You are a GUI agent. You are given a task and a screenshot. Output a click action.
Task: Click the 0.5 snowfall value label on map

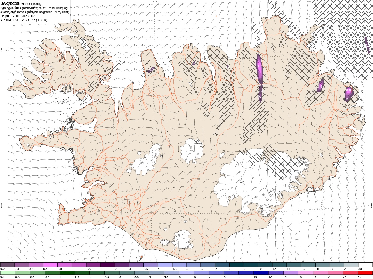(x=320, y=87)
